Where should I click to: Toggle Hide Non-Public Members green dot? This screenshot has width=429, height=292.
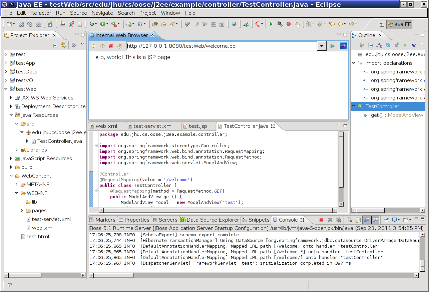click(x=405, y=45)
